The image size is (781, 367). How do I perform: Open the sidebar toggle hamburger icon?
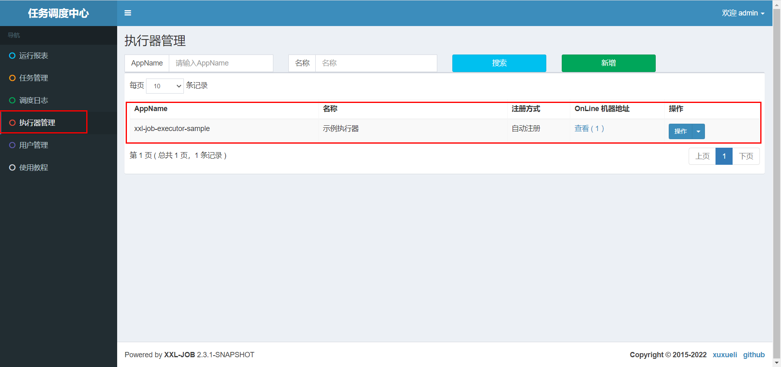(x=128, y=13)
